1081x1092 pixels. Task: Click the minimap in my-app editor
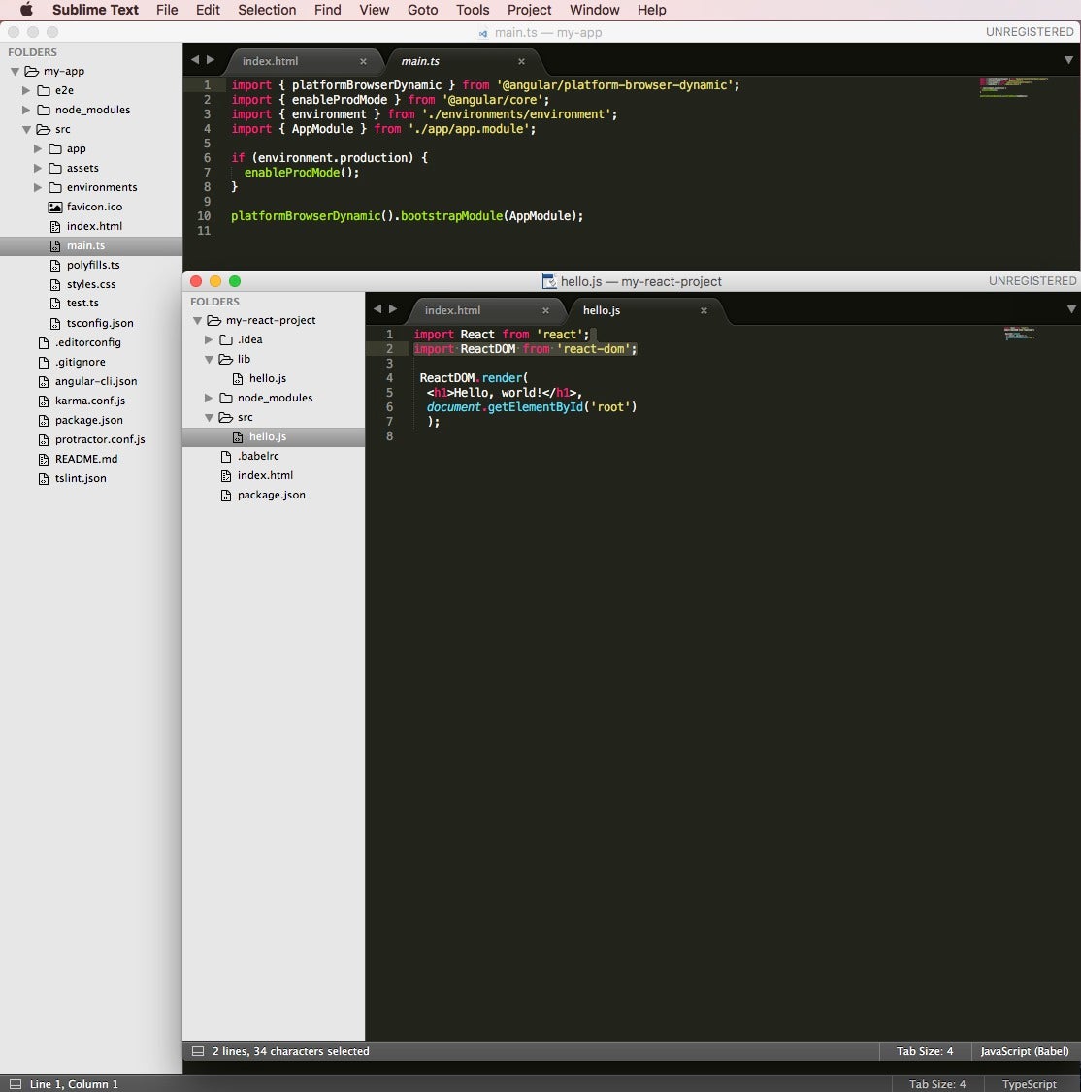[1014, 87]
